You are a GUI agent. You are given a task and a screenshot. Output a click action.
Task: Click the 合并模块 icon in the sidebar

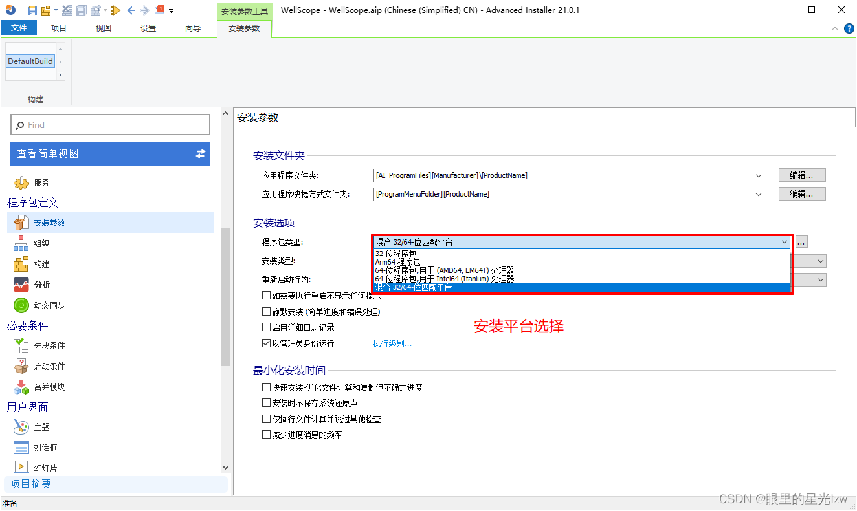pos(21,387)
